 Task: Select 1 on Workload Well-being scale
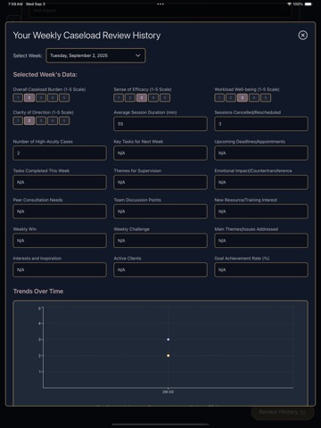click(x=219, y=98)
